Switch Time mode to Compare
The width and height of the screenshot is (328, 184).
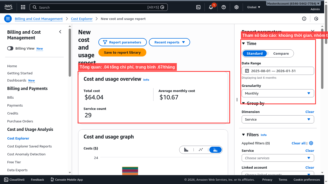pyautogui.click(x=281, y=53)
